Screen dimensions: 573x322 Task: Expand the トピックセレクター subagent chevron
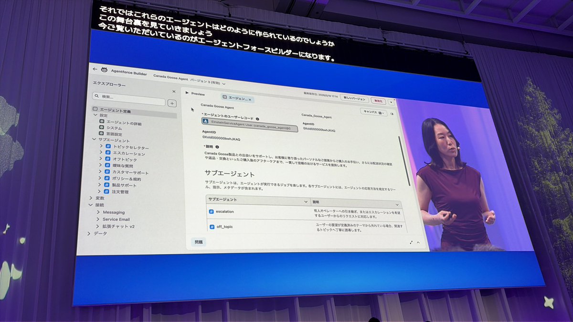(x=101, y=146)
